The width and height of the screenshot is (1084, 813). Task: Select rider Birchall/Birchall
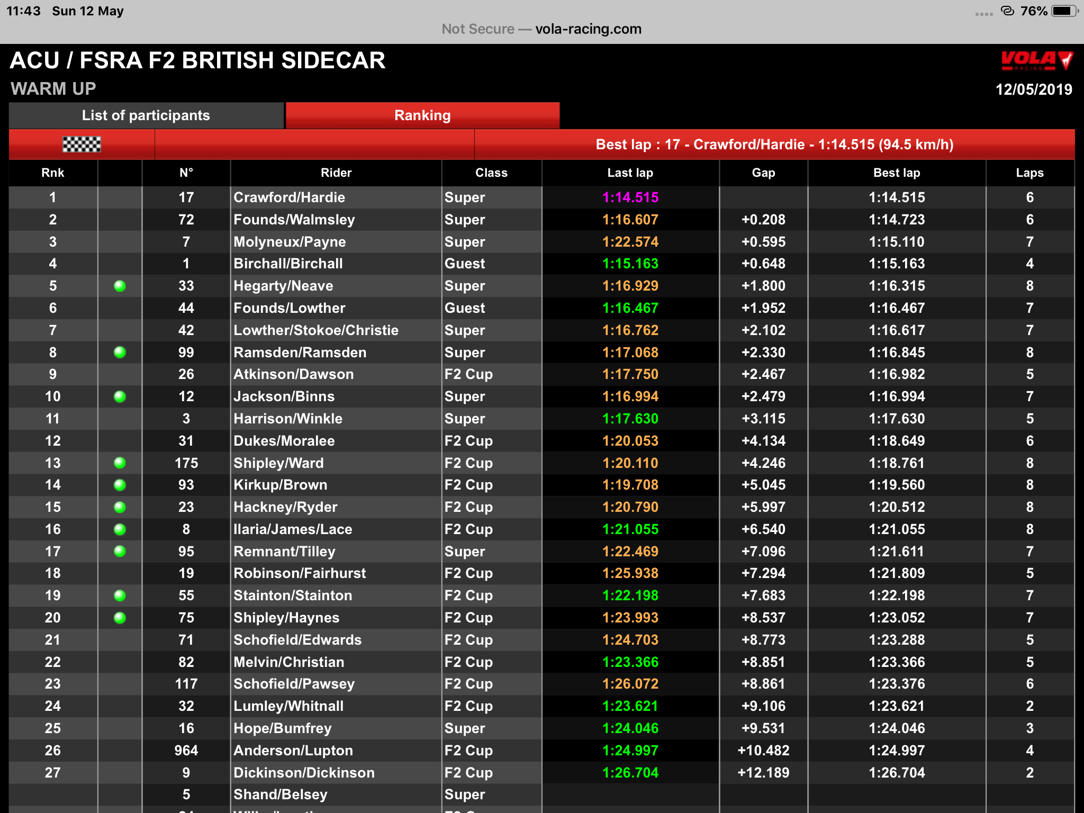point(288,264)
